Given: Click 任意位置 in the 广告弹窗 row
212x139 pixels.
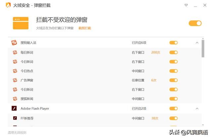Looking at the screenshot, I should click(x=138, y=80).
